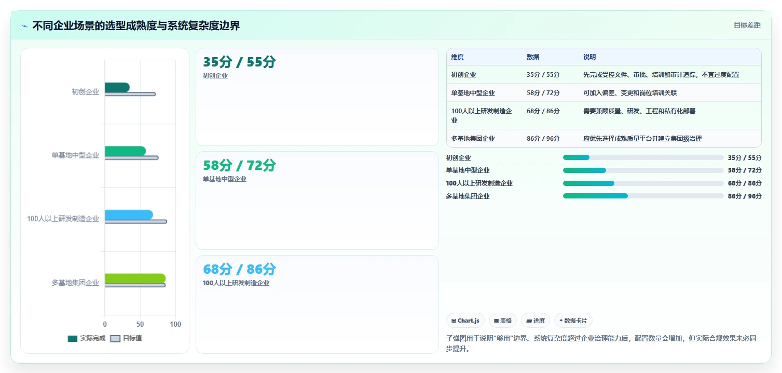Click the 实际完成 legend color box
This screenshot has height=373, width=782.
pyautogui.click(x=73, y=339)
